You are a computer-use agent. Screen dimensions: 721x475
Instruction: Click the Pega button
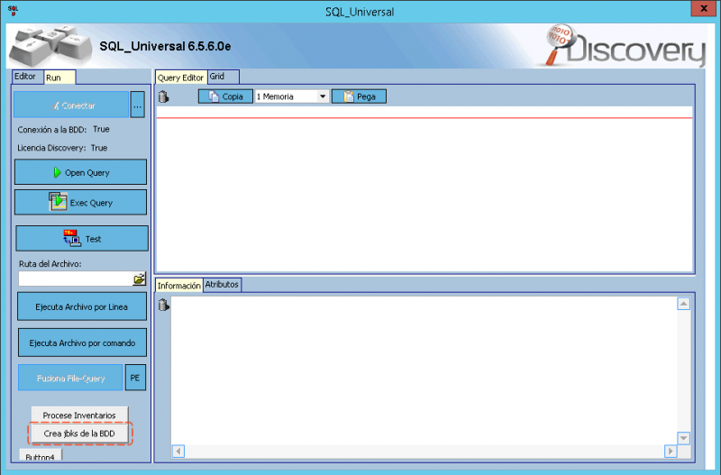(359, 96)
